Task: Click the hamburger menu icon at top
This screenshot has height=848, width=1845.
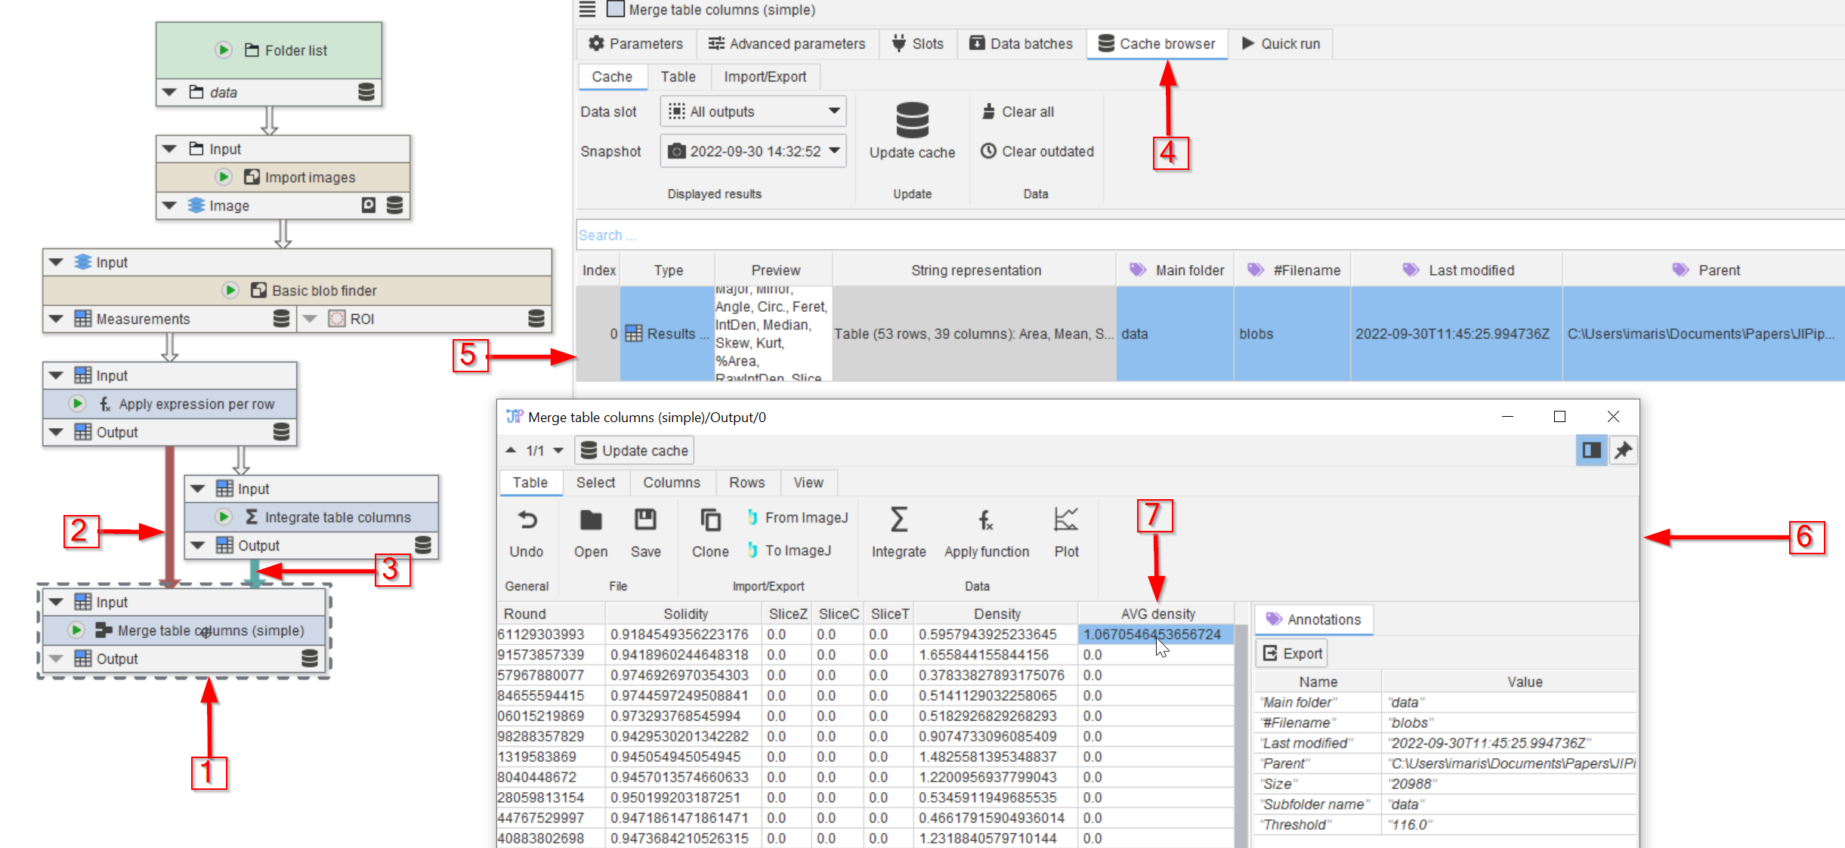Action: [587, 9]
